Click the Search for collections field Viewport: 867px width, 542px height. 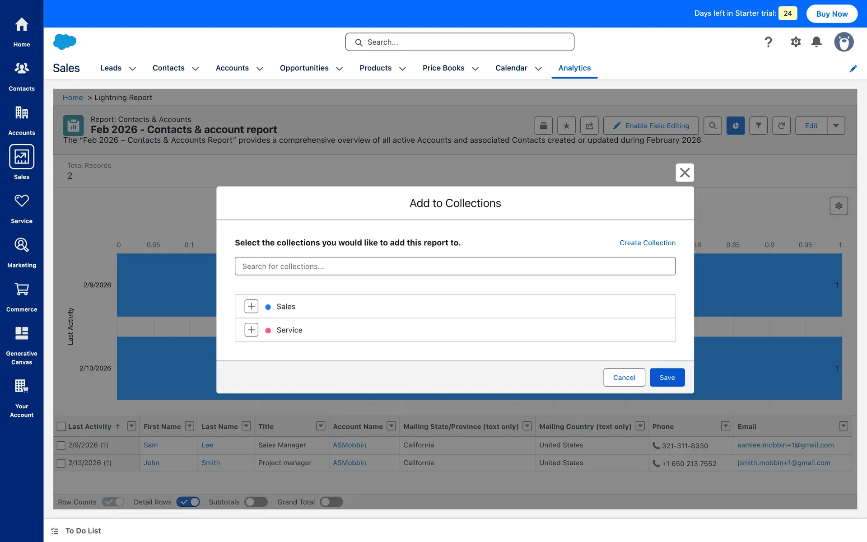(x=455, y=266)
